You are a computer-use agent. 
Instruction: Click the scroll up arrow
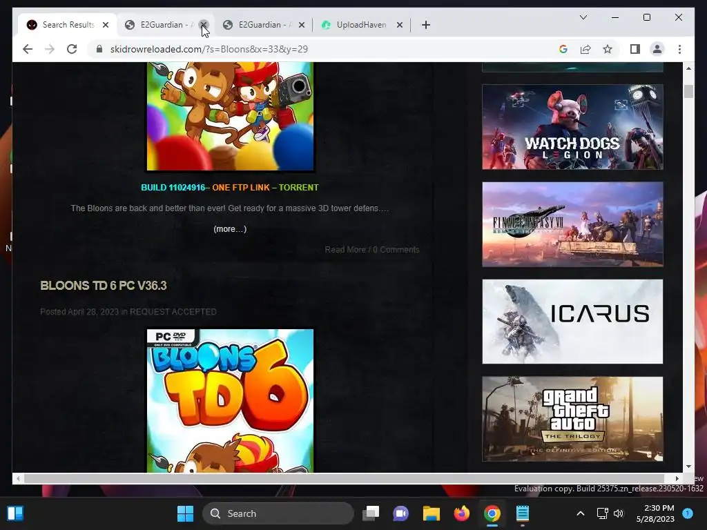click(x=688, y=68)
